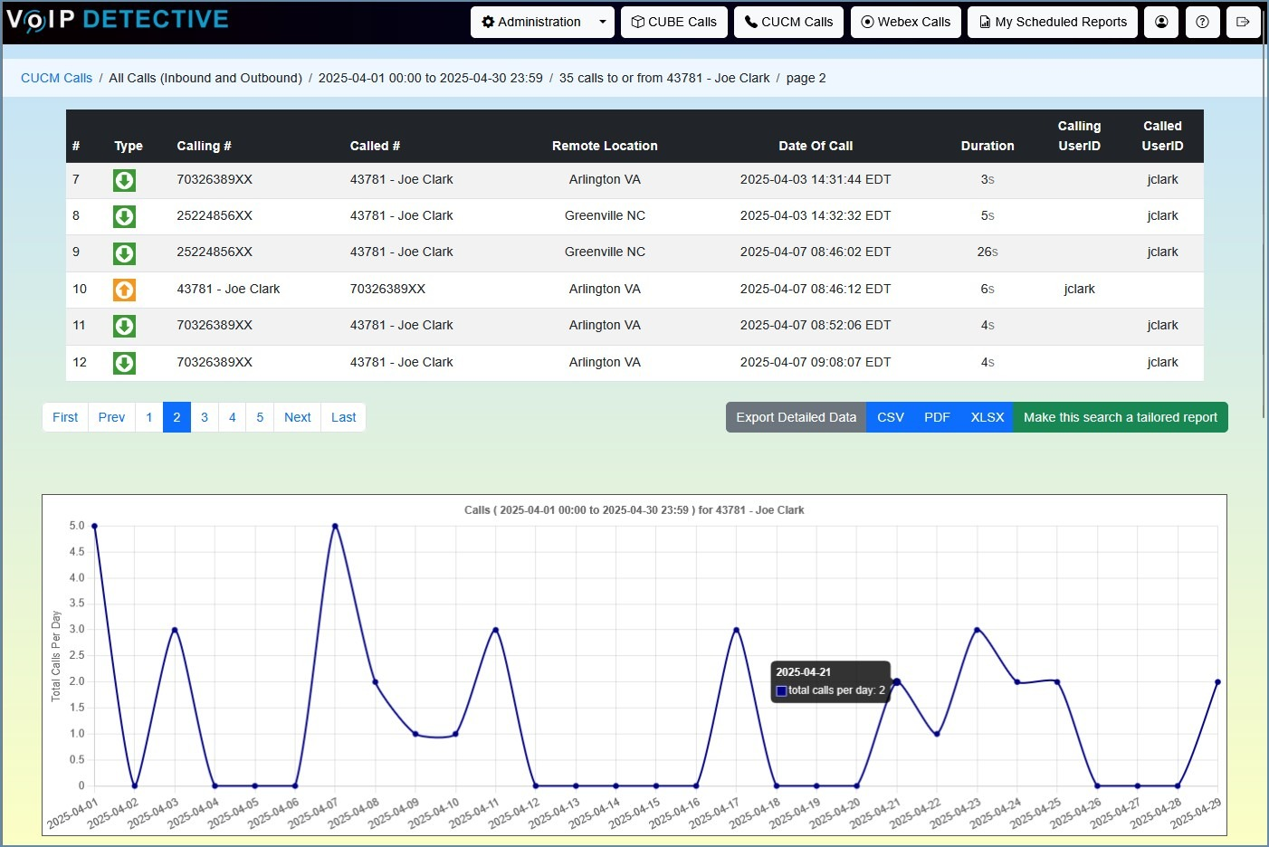
Task: Click the green inbound icon in row 7
Action: coord(124,180)
